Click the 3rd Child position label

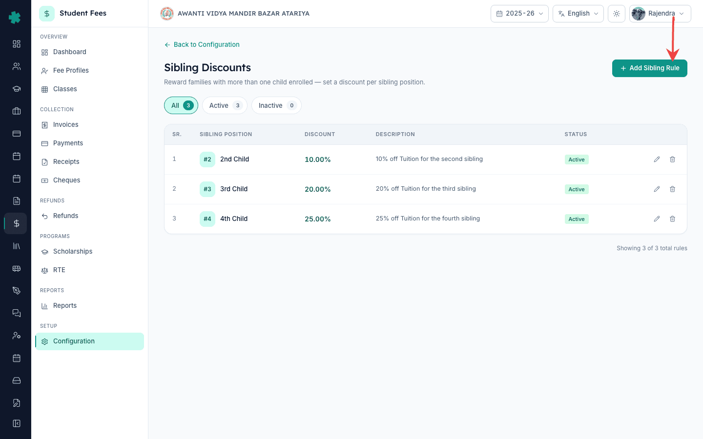tap(234, 189)
